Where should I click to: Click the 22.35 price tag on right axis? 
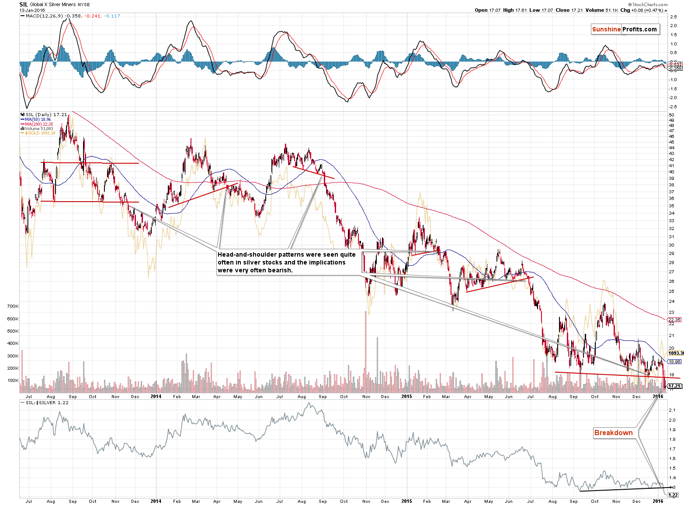(x=674, y=320)
